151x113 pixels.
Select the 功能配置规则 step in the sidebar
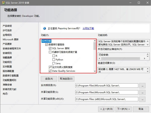click(10, 80)
